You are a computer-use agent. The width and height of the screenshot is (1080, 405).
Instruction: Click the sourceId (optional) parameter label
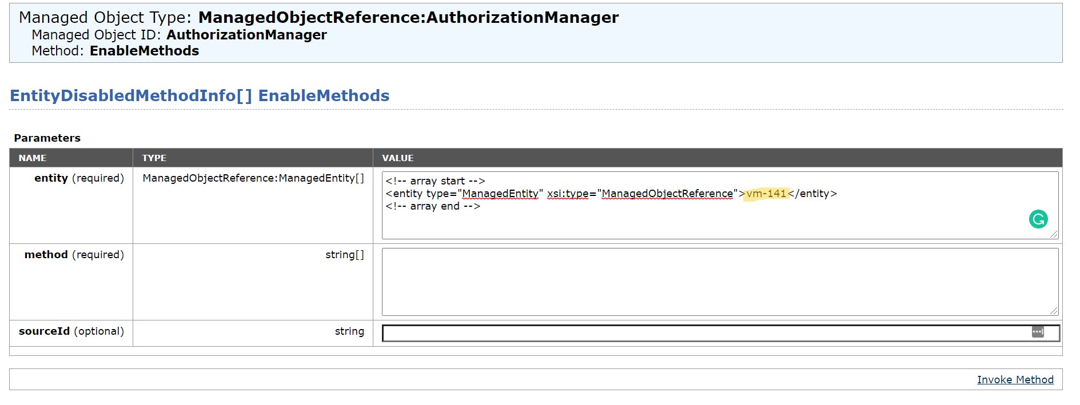pyautogui.click(x=71, y=331)
